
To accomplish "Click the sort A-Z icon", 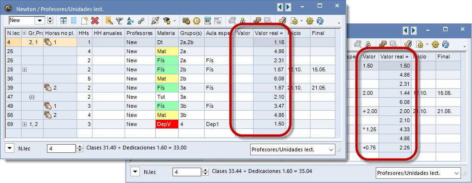I will pyautogui.click(x=130, y=21).
